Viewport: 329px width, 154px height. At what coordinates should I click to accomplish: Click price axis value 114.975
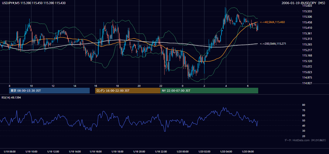click(x=307, y=78)
